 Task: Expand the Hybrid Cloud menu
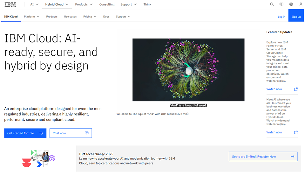[57, 4]
